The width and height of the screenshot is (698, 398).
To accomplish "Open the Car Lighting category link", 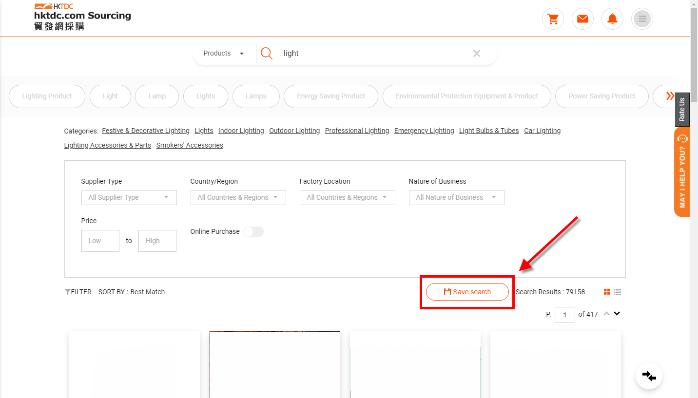I will click(543, 131).
